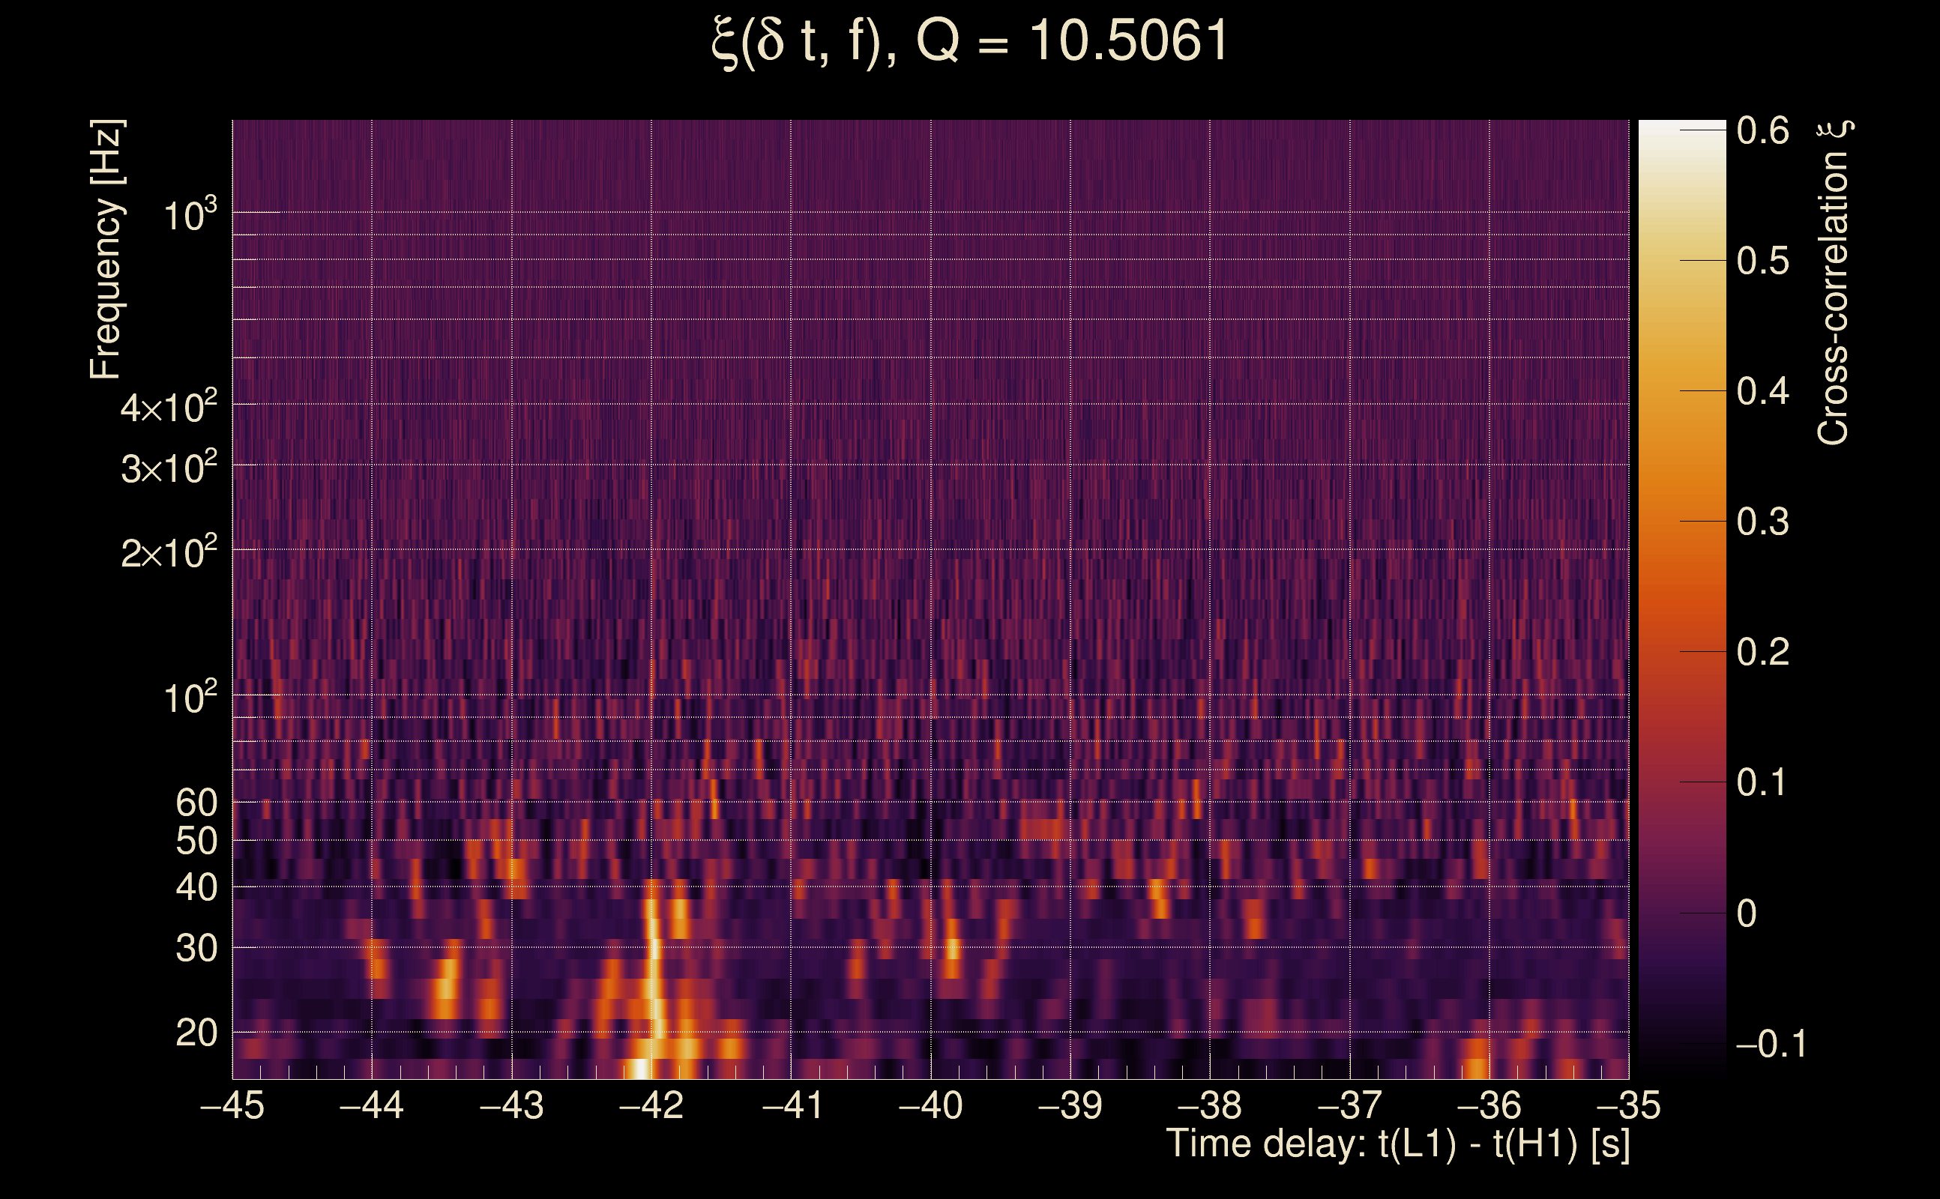Click the brightest correlation peak near -42 s
This screenshot has height=1199, width=1940.
(x=640, y=1068)
